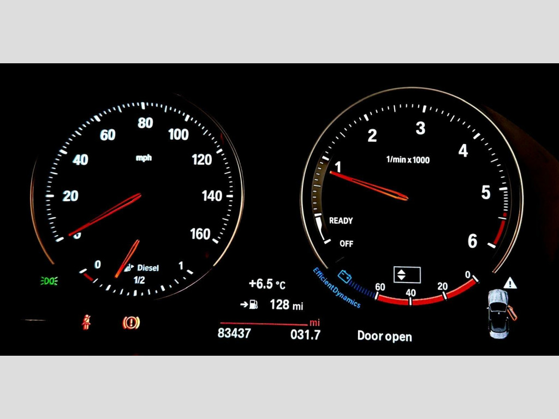The height and width of the screenshot is (419, 559).
Task: Click the fuel pump range icon
Action: [x=249, y=304]
